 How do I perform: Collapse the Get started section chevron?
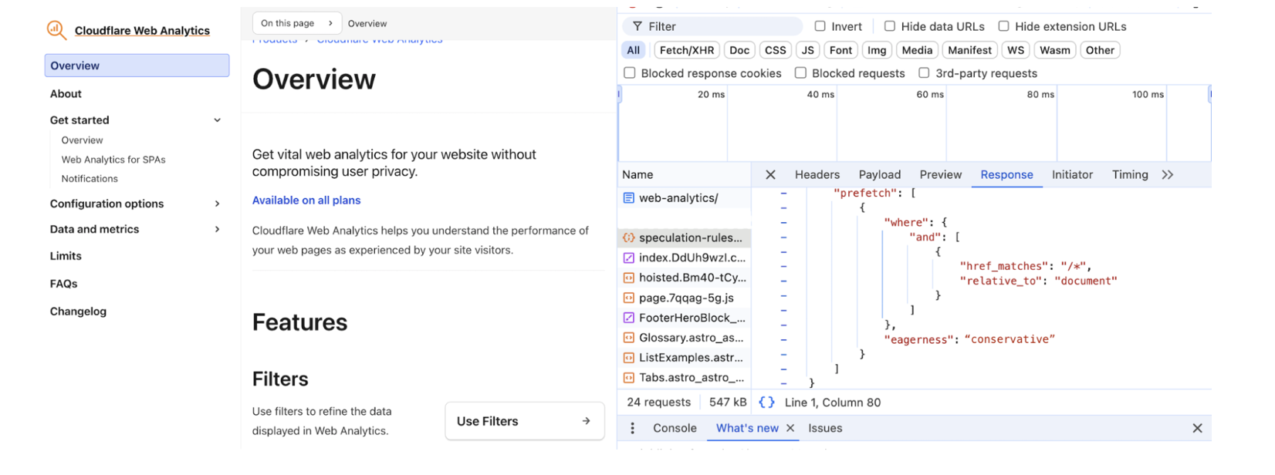click(x=217, y=120)
